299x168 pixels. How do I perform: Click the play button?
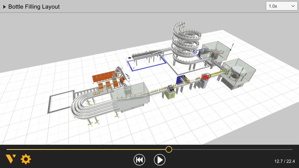(x=160, y=160)
